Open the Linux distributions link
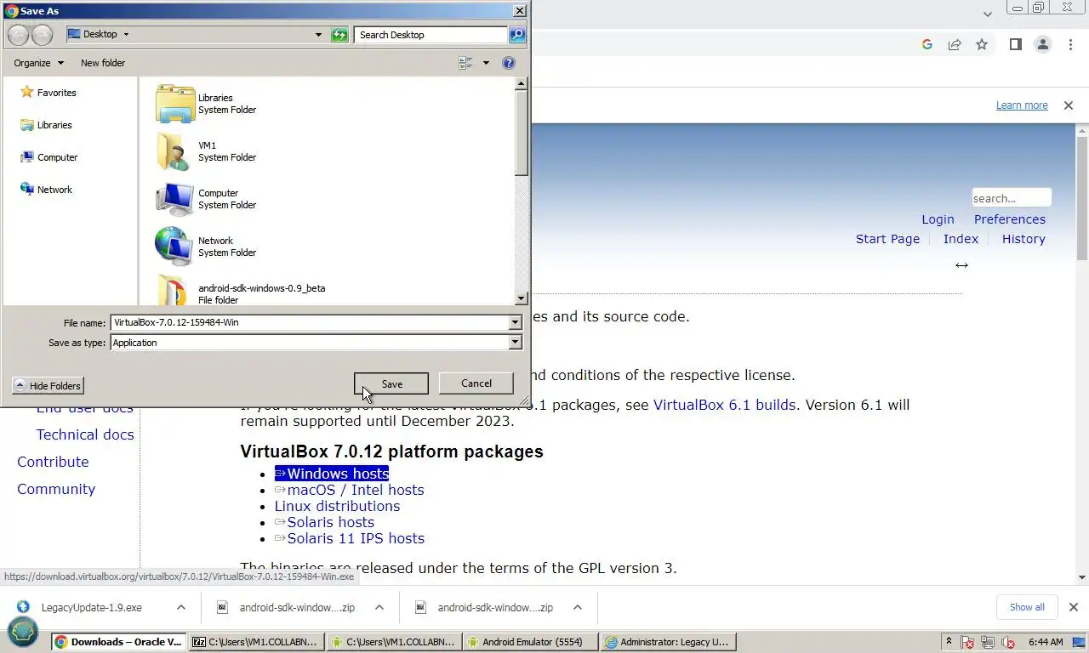The image size is (1089, 653). coord(337,506)
